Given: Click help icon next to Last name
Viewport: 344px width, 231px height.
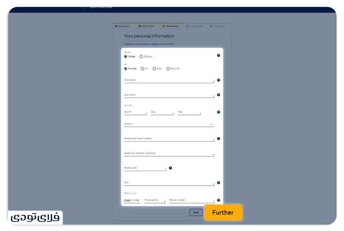Looking at the screenshot, I should click(x=218, y=95).
